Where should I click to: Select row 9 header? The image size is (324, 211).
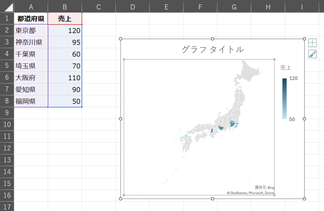point(7,113)
